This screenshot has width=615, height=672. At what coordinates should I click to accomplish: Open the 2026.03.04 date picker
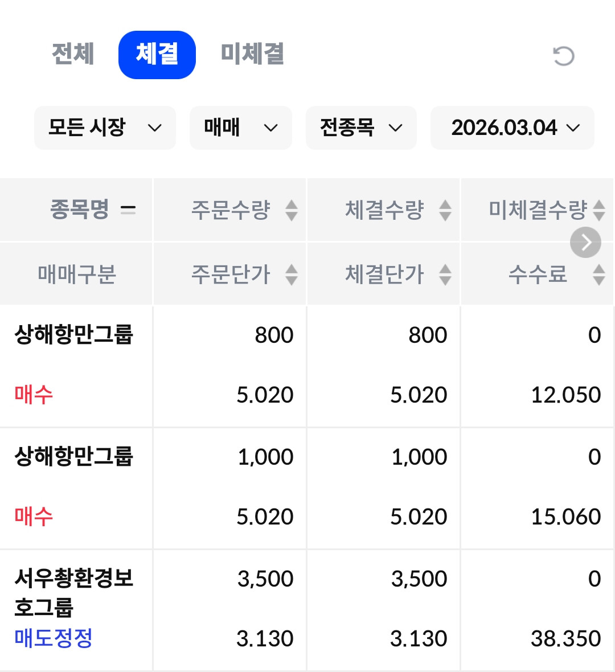[x=512, y=128]
